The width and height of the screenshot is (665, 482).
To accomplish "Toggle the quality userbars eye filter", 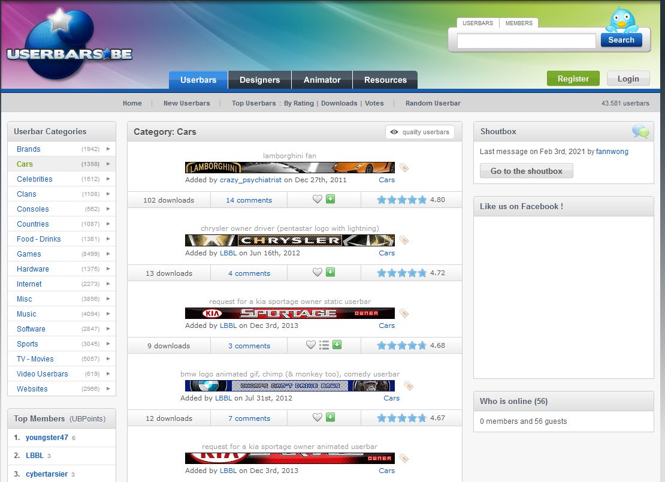I will coord(420,132).
